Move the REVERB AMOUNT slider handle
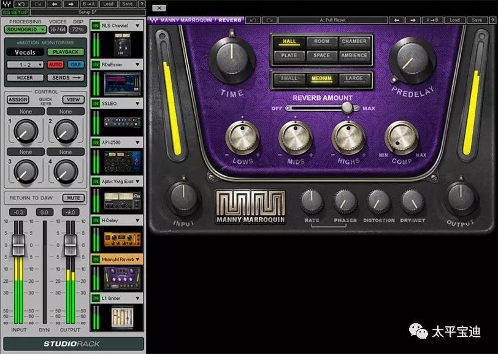This screenshot has width=498, height=354. tap(347, 108)
